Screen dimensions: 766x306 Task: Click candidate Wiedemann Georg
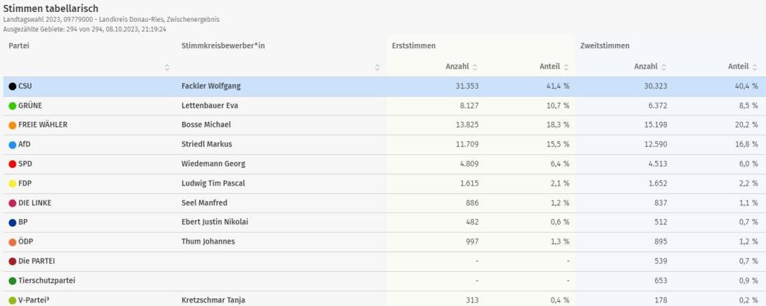pos(213,164)
